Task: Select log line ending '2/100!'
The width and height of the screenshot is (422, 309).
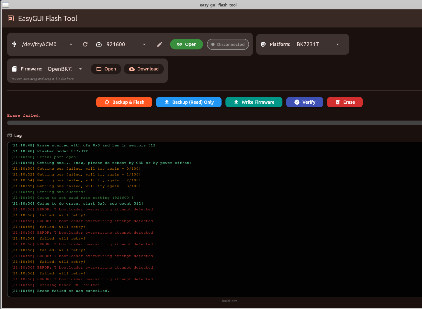Action: (76, 180)
